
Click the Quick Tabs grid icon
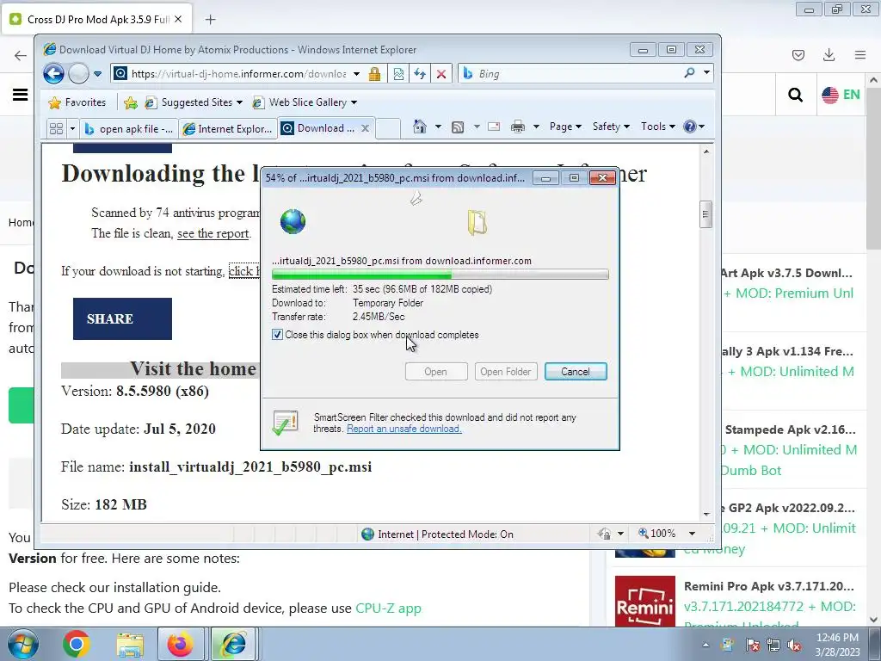click(56, 129)
